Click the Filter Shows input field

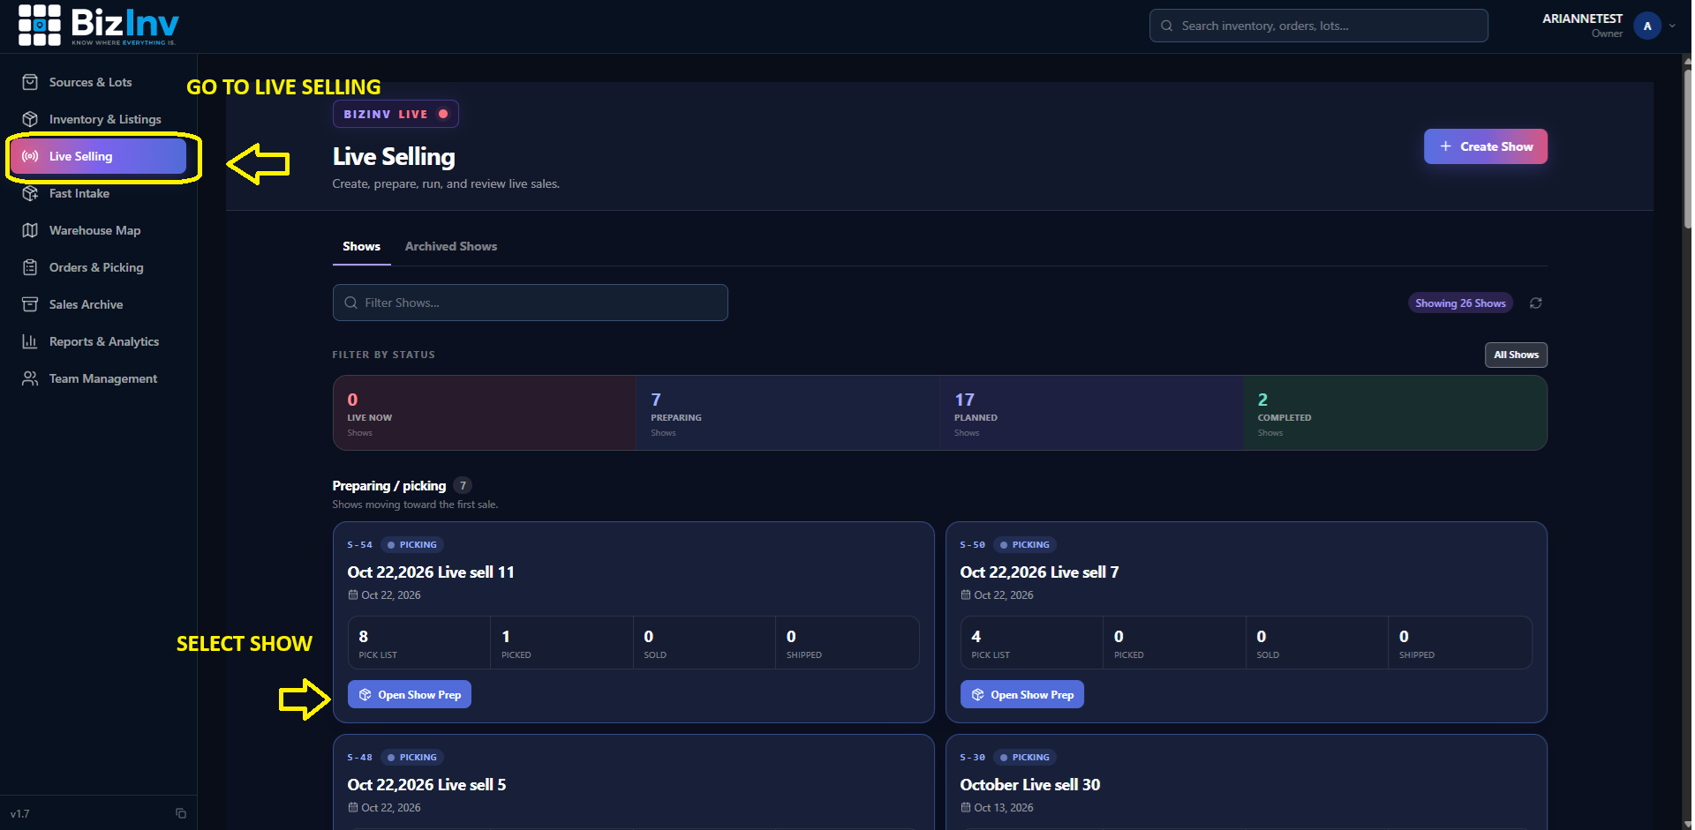coord(531,303)
